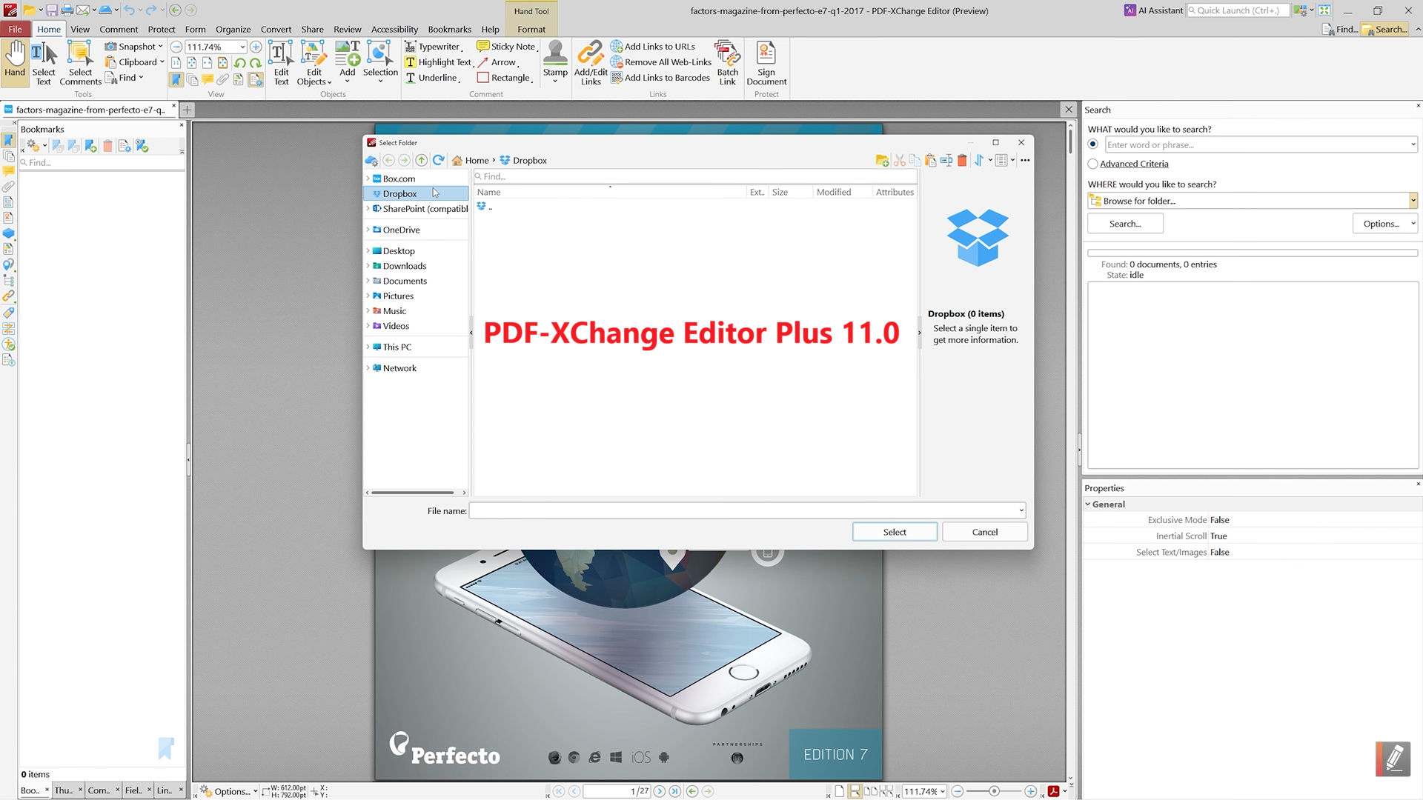
Task: Select the Typewriter comment tool
Action: pyautogui.click(x=434, y=47)
